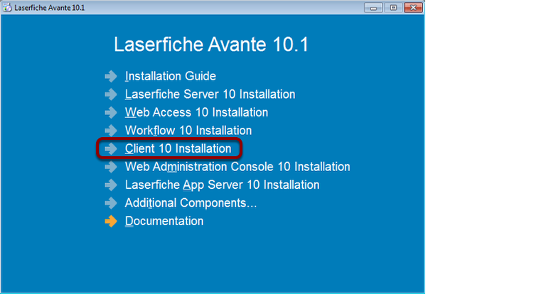This screenshot has width=534, height=294.
Task: Click arrow icon beside Web Administration Console
Action: tap(111, 167)
